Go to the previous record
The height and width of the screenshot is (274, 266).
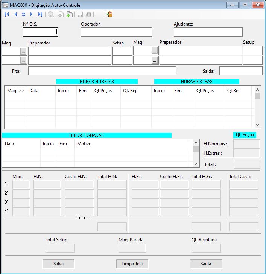[x=15, y=14]
